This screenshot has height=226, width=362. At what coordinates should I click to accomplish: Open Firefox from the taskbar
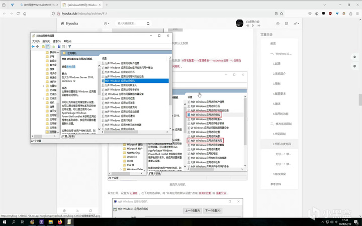pyautogui.click(x=60, y=222)
